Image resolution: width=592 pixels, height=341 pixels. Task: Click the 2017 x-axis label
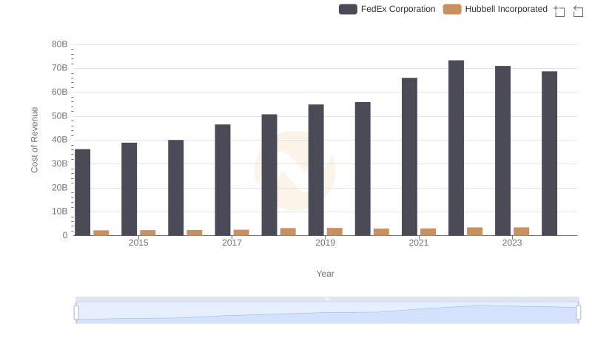pos(232,243)
